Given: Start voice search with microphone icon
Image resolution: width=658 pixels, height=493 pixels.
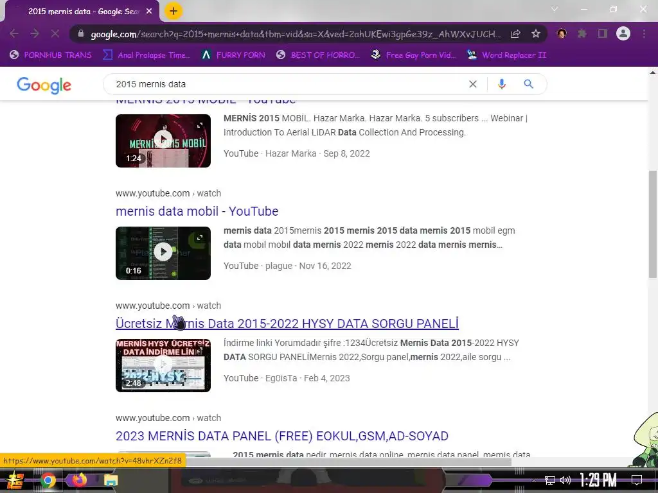Looking at the screenshot, I should (x=501, y=84).
